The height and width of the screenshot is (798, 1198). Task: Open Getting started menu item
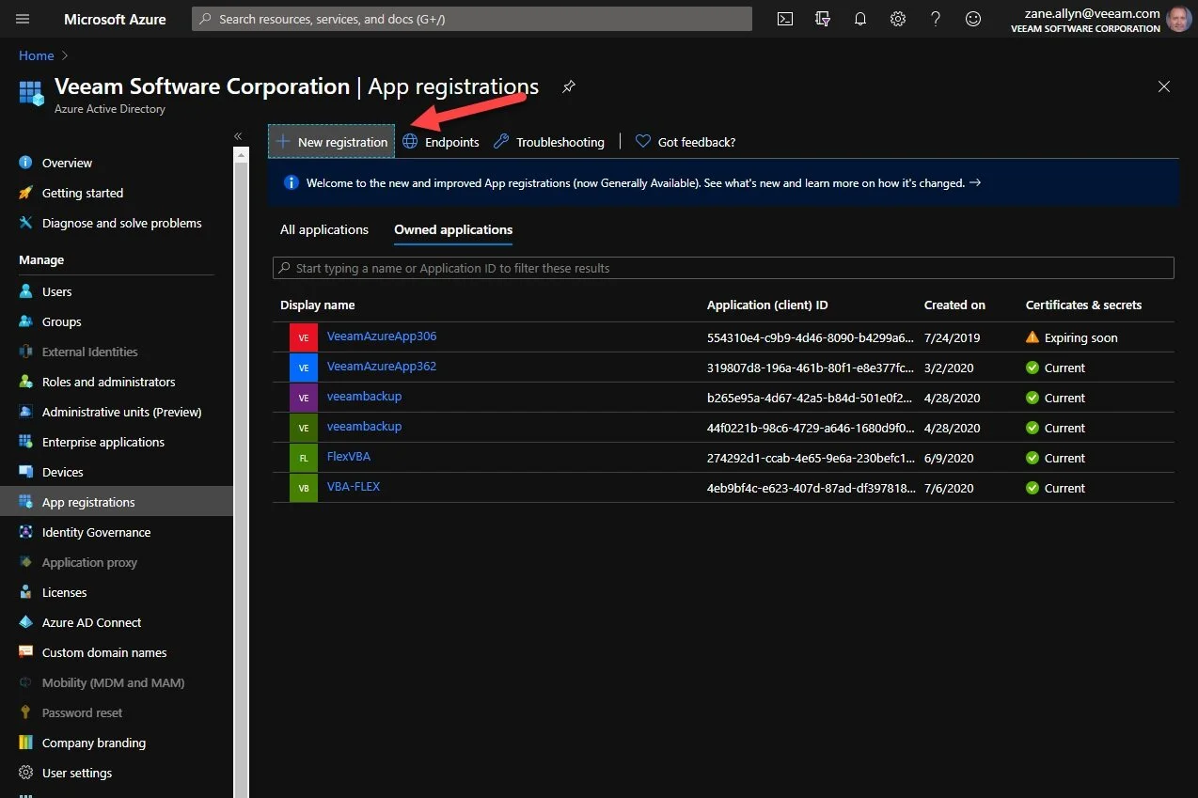click(83, 193)
